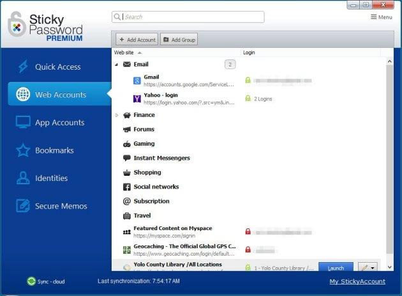
Task: Select the Web Accounts section
Action: tap(60, 94)
